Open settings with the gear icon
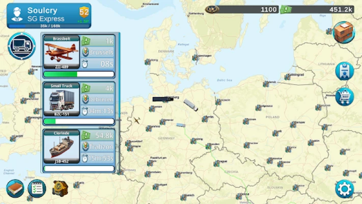 (x=344, y=189)
